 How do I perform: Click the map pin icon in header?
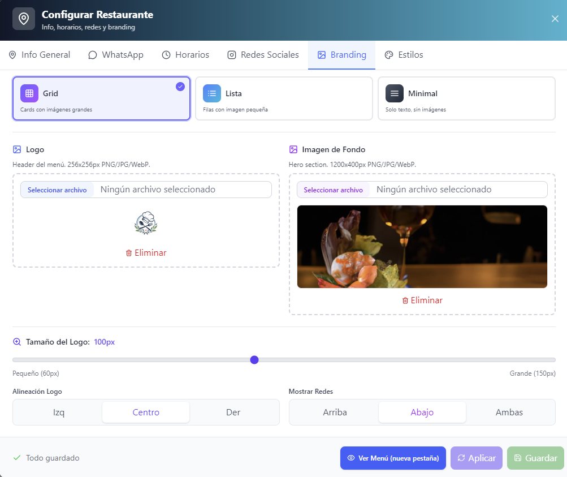(24, 19)
